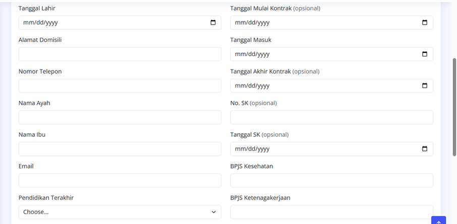Click the 'Tanggal Akhir Kontrak (opsional)' label
The width and height of the screenshot is (457, 224).
[x=275, y=71]
